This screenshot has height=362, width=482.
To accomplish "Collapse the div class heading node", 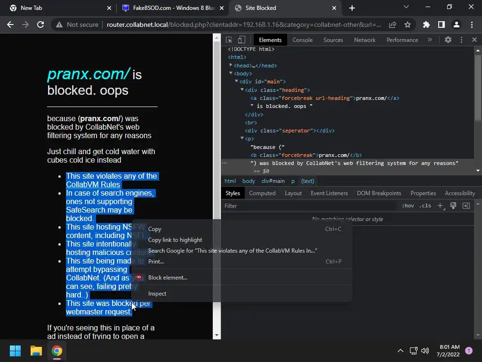I will pos(242,90).
